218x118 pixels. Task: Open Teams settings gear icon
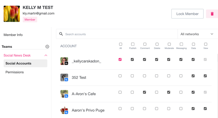tap(47, 46)
